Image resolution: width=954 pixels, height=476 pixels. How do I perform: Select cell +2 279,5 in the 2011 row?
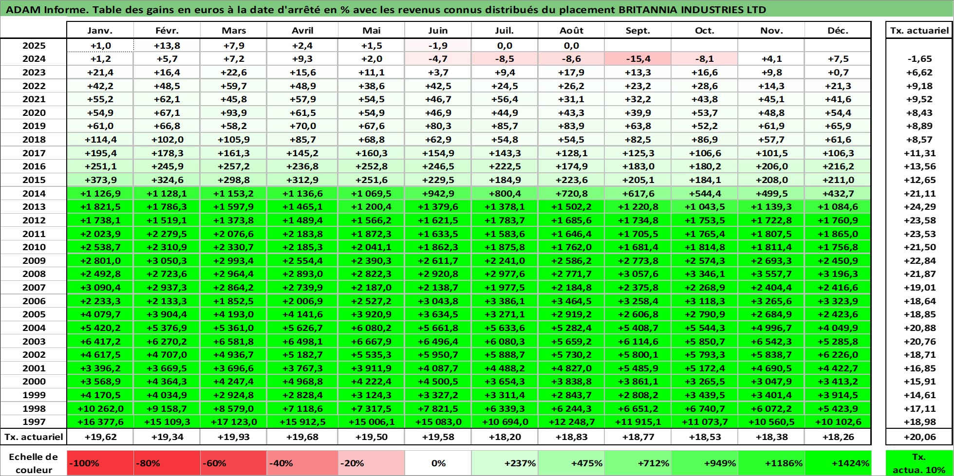[167, 234]
